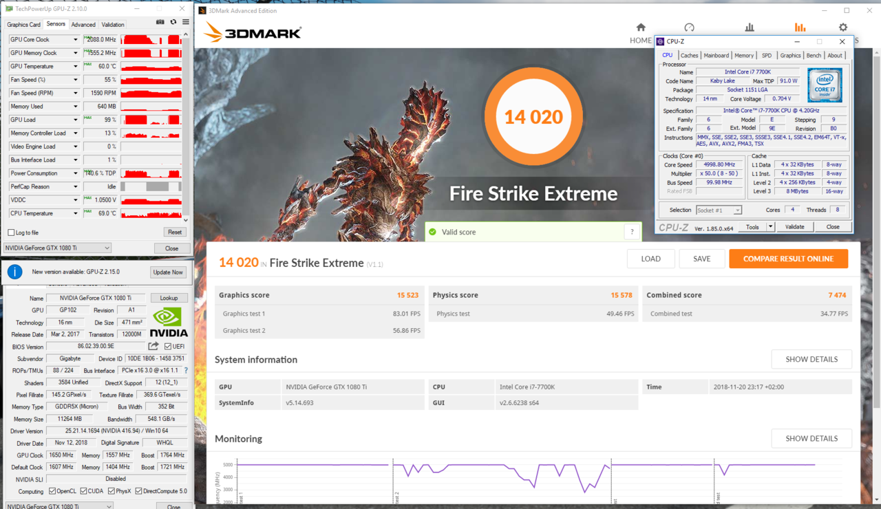Open the GPU Load sensor dropdown
The image size is (881, 509).
[x=76, y=120]
